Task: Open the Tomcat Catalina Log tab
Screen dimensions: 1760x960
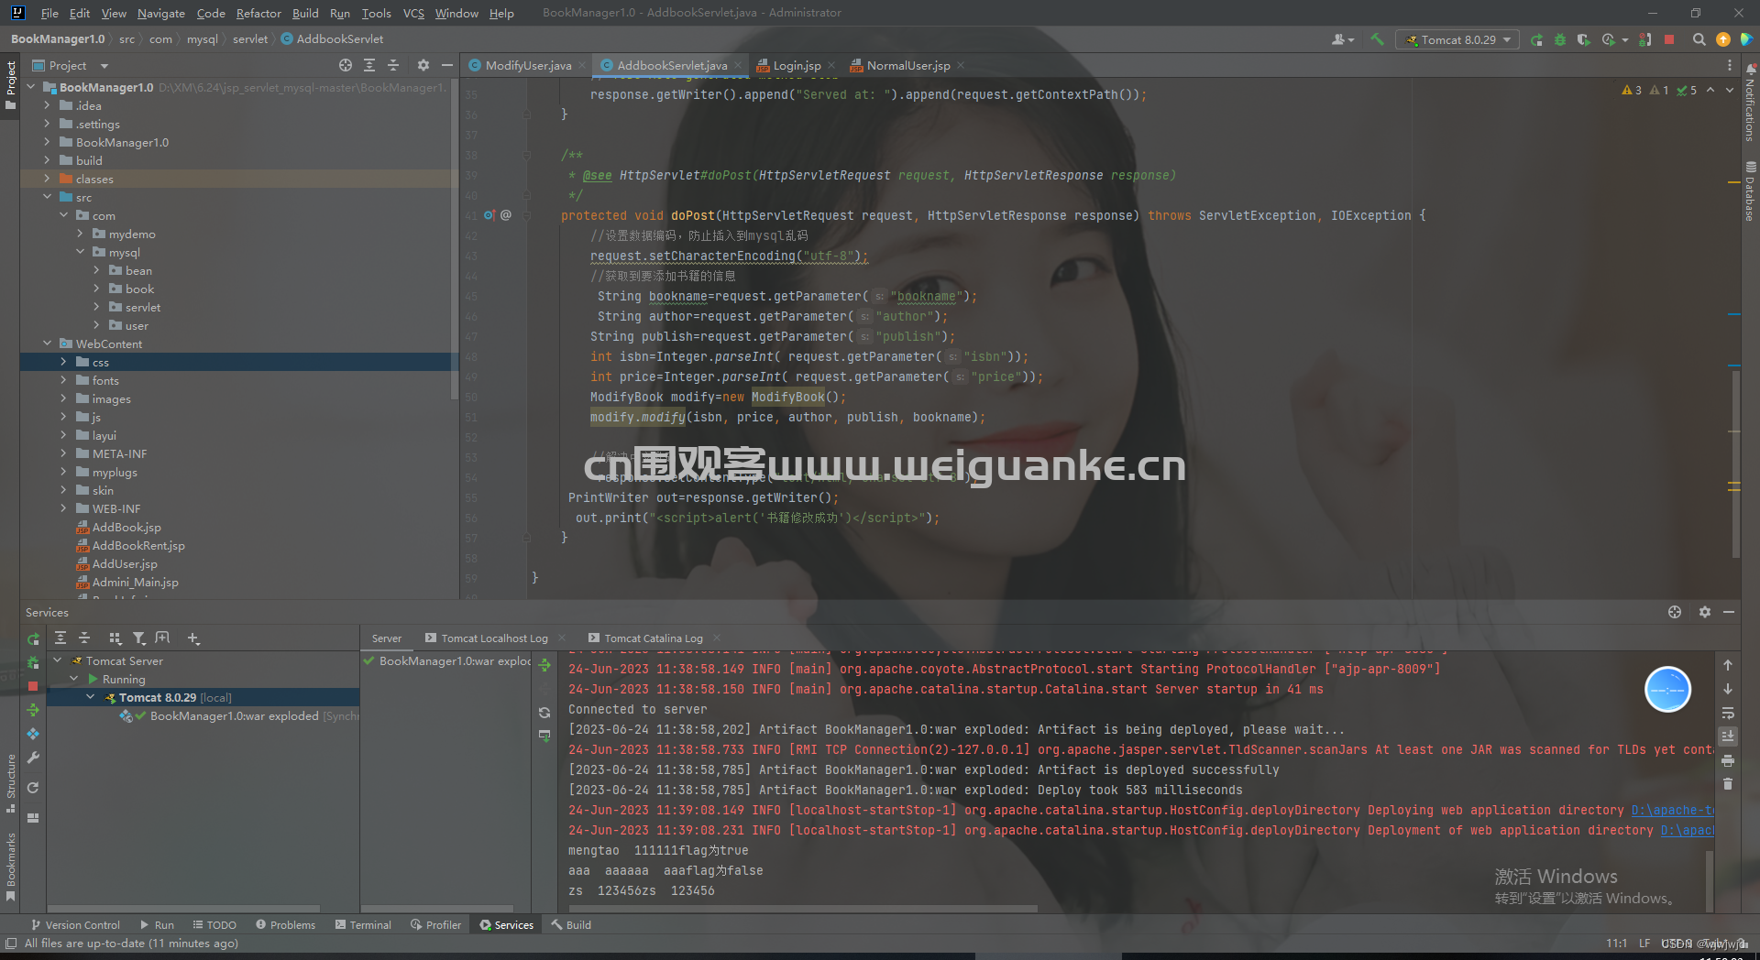Action: click(654, 638)
